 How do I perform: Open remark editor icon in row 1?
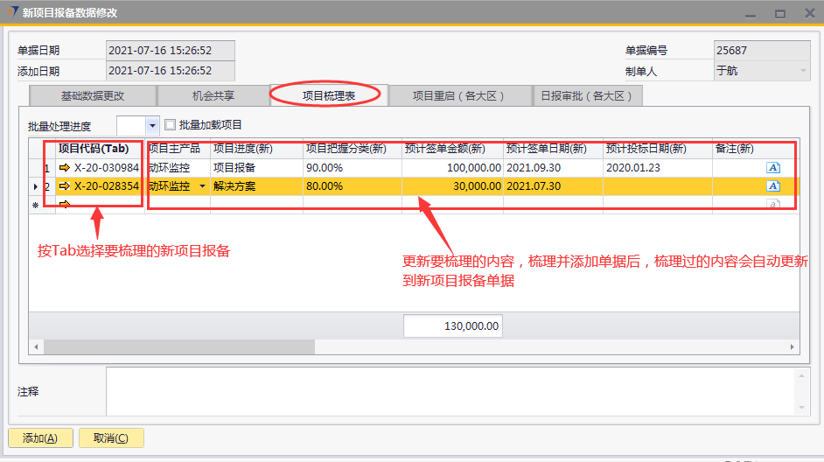pyautogui.click(x=772, y=167)
